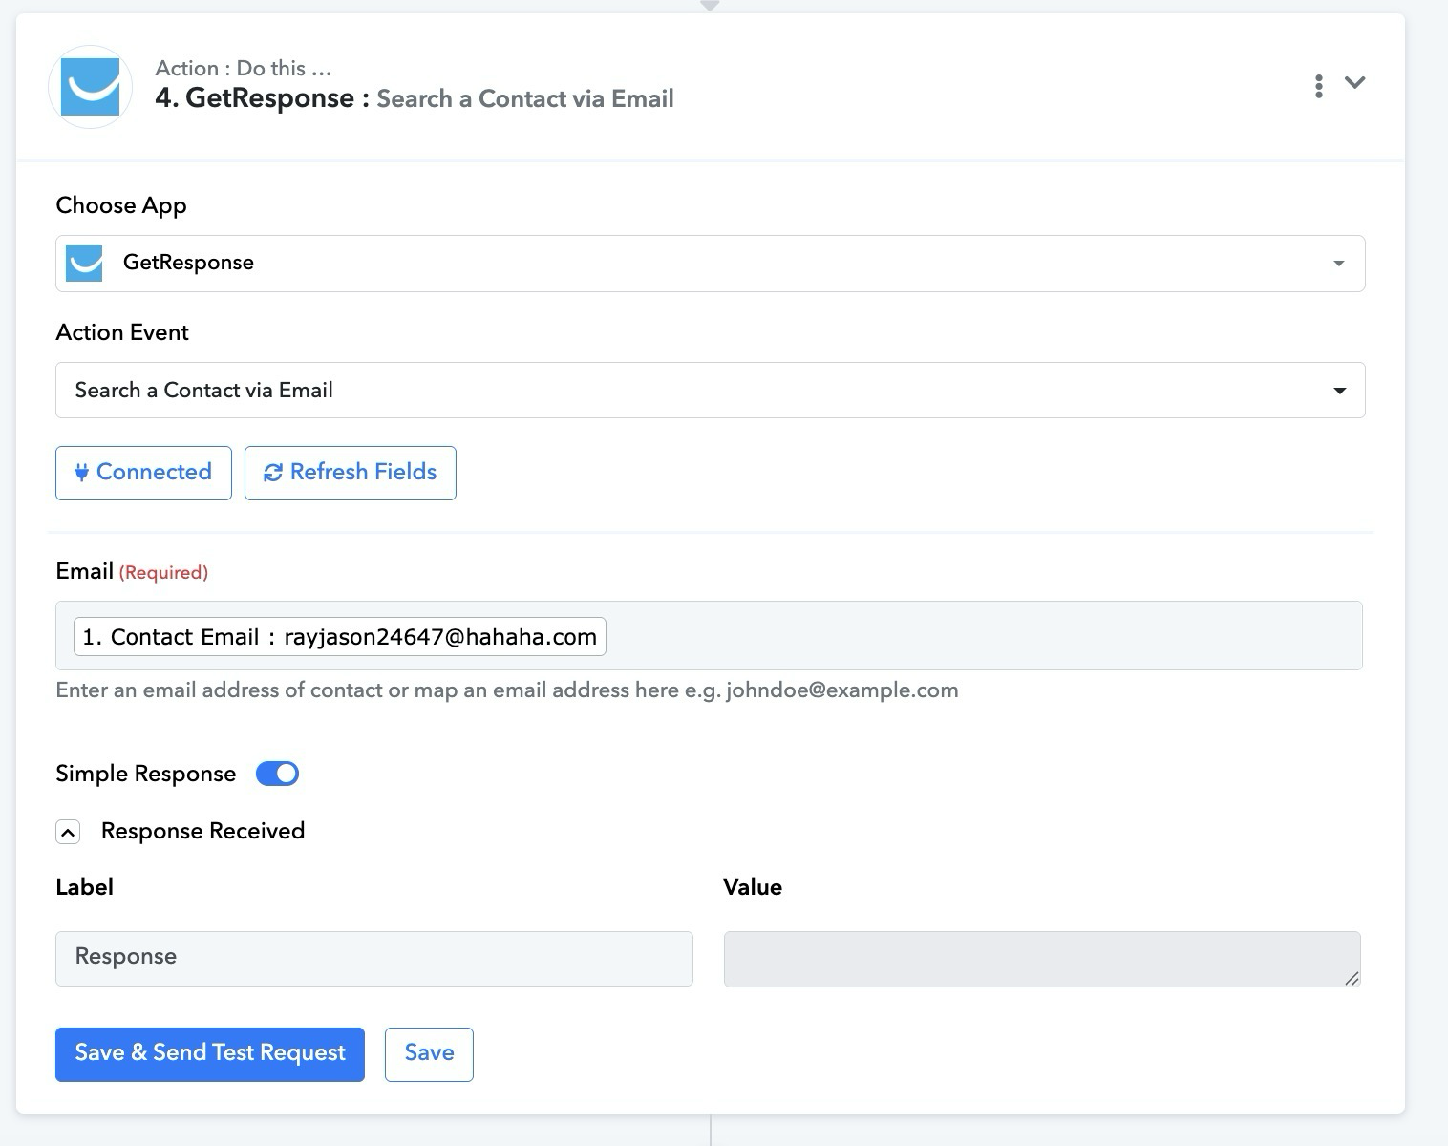Image resolution: width=1448 pixels, height=1146 pixels.
Task: Click the GetResponse logo in step header
Action: [90, 87]
